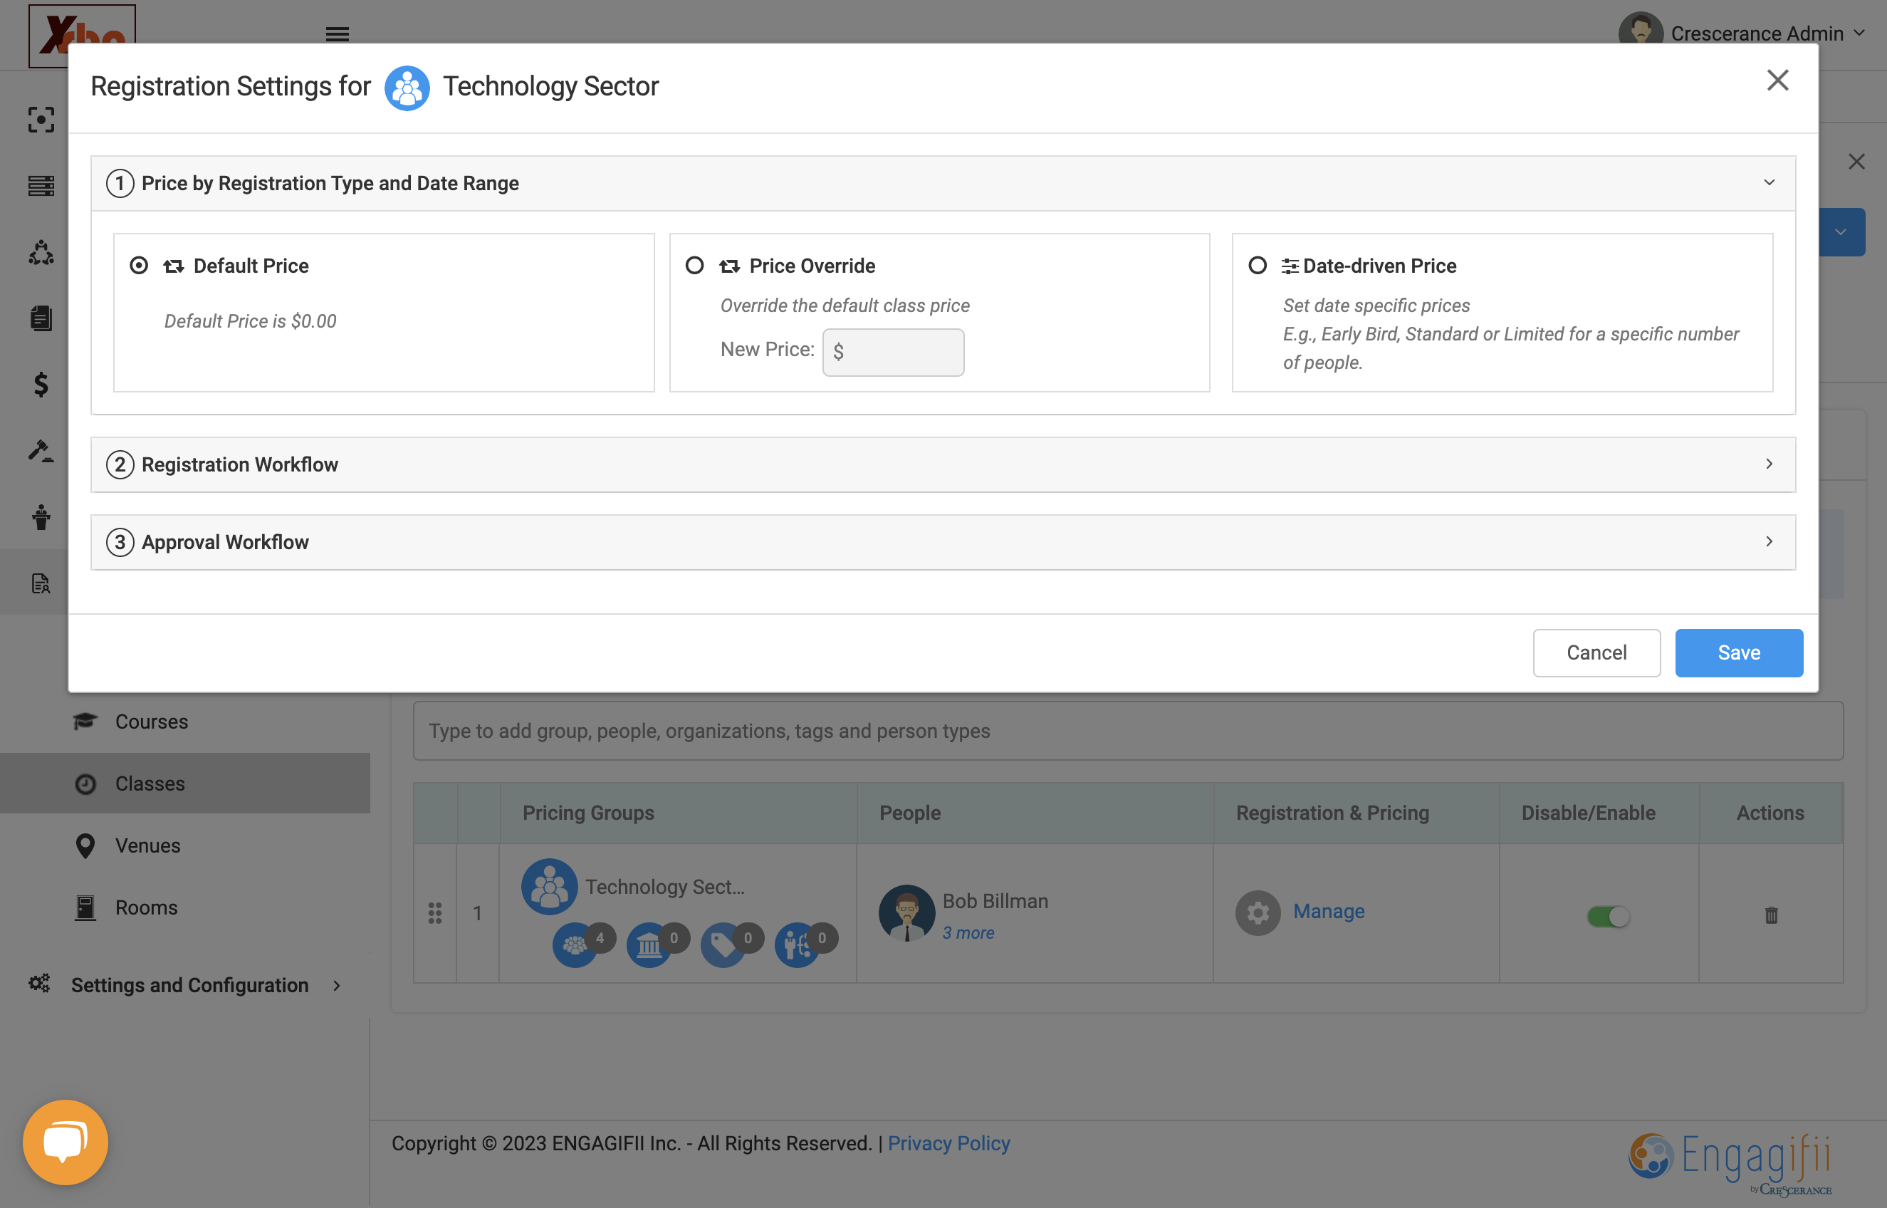Select the Price Override radio option

click(694, 266)
